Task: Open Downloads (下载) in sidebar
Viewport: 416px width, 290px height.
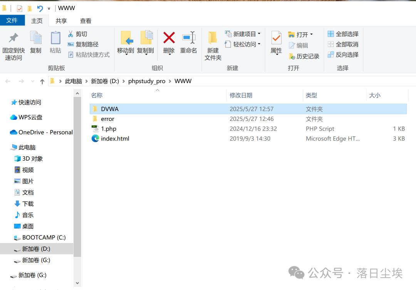Action: point(24,204)
